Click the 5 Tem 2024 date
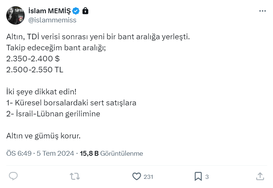Viewport: 273px width, 188px height. tap(56, 153)
